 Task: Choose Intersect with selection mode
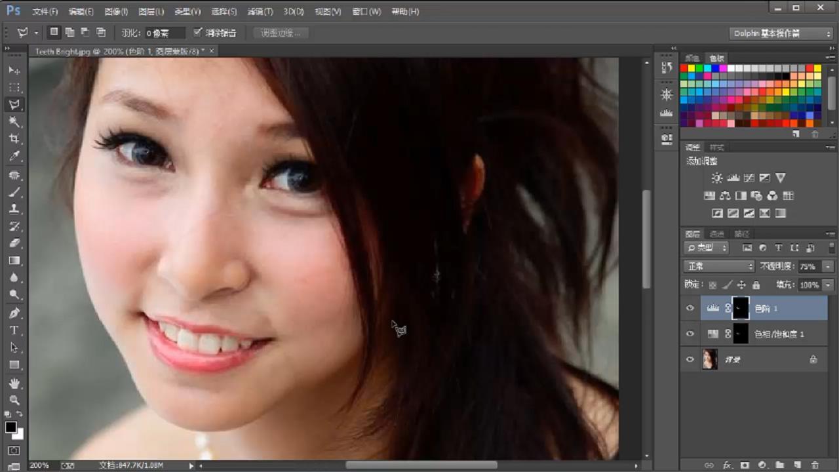[100, 32]
